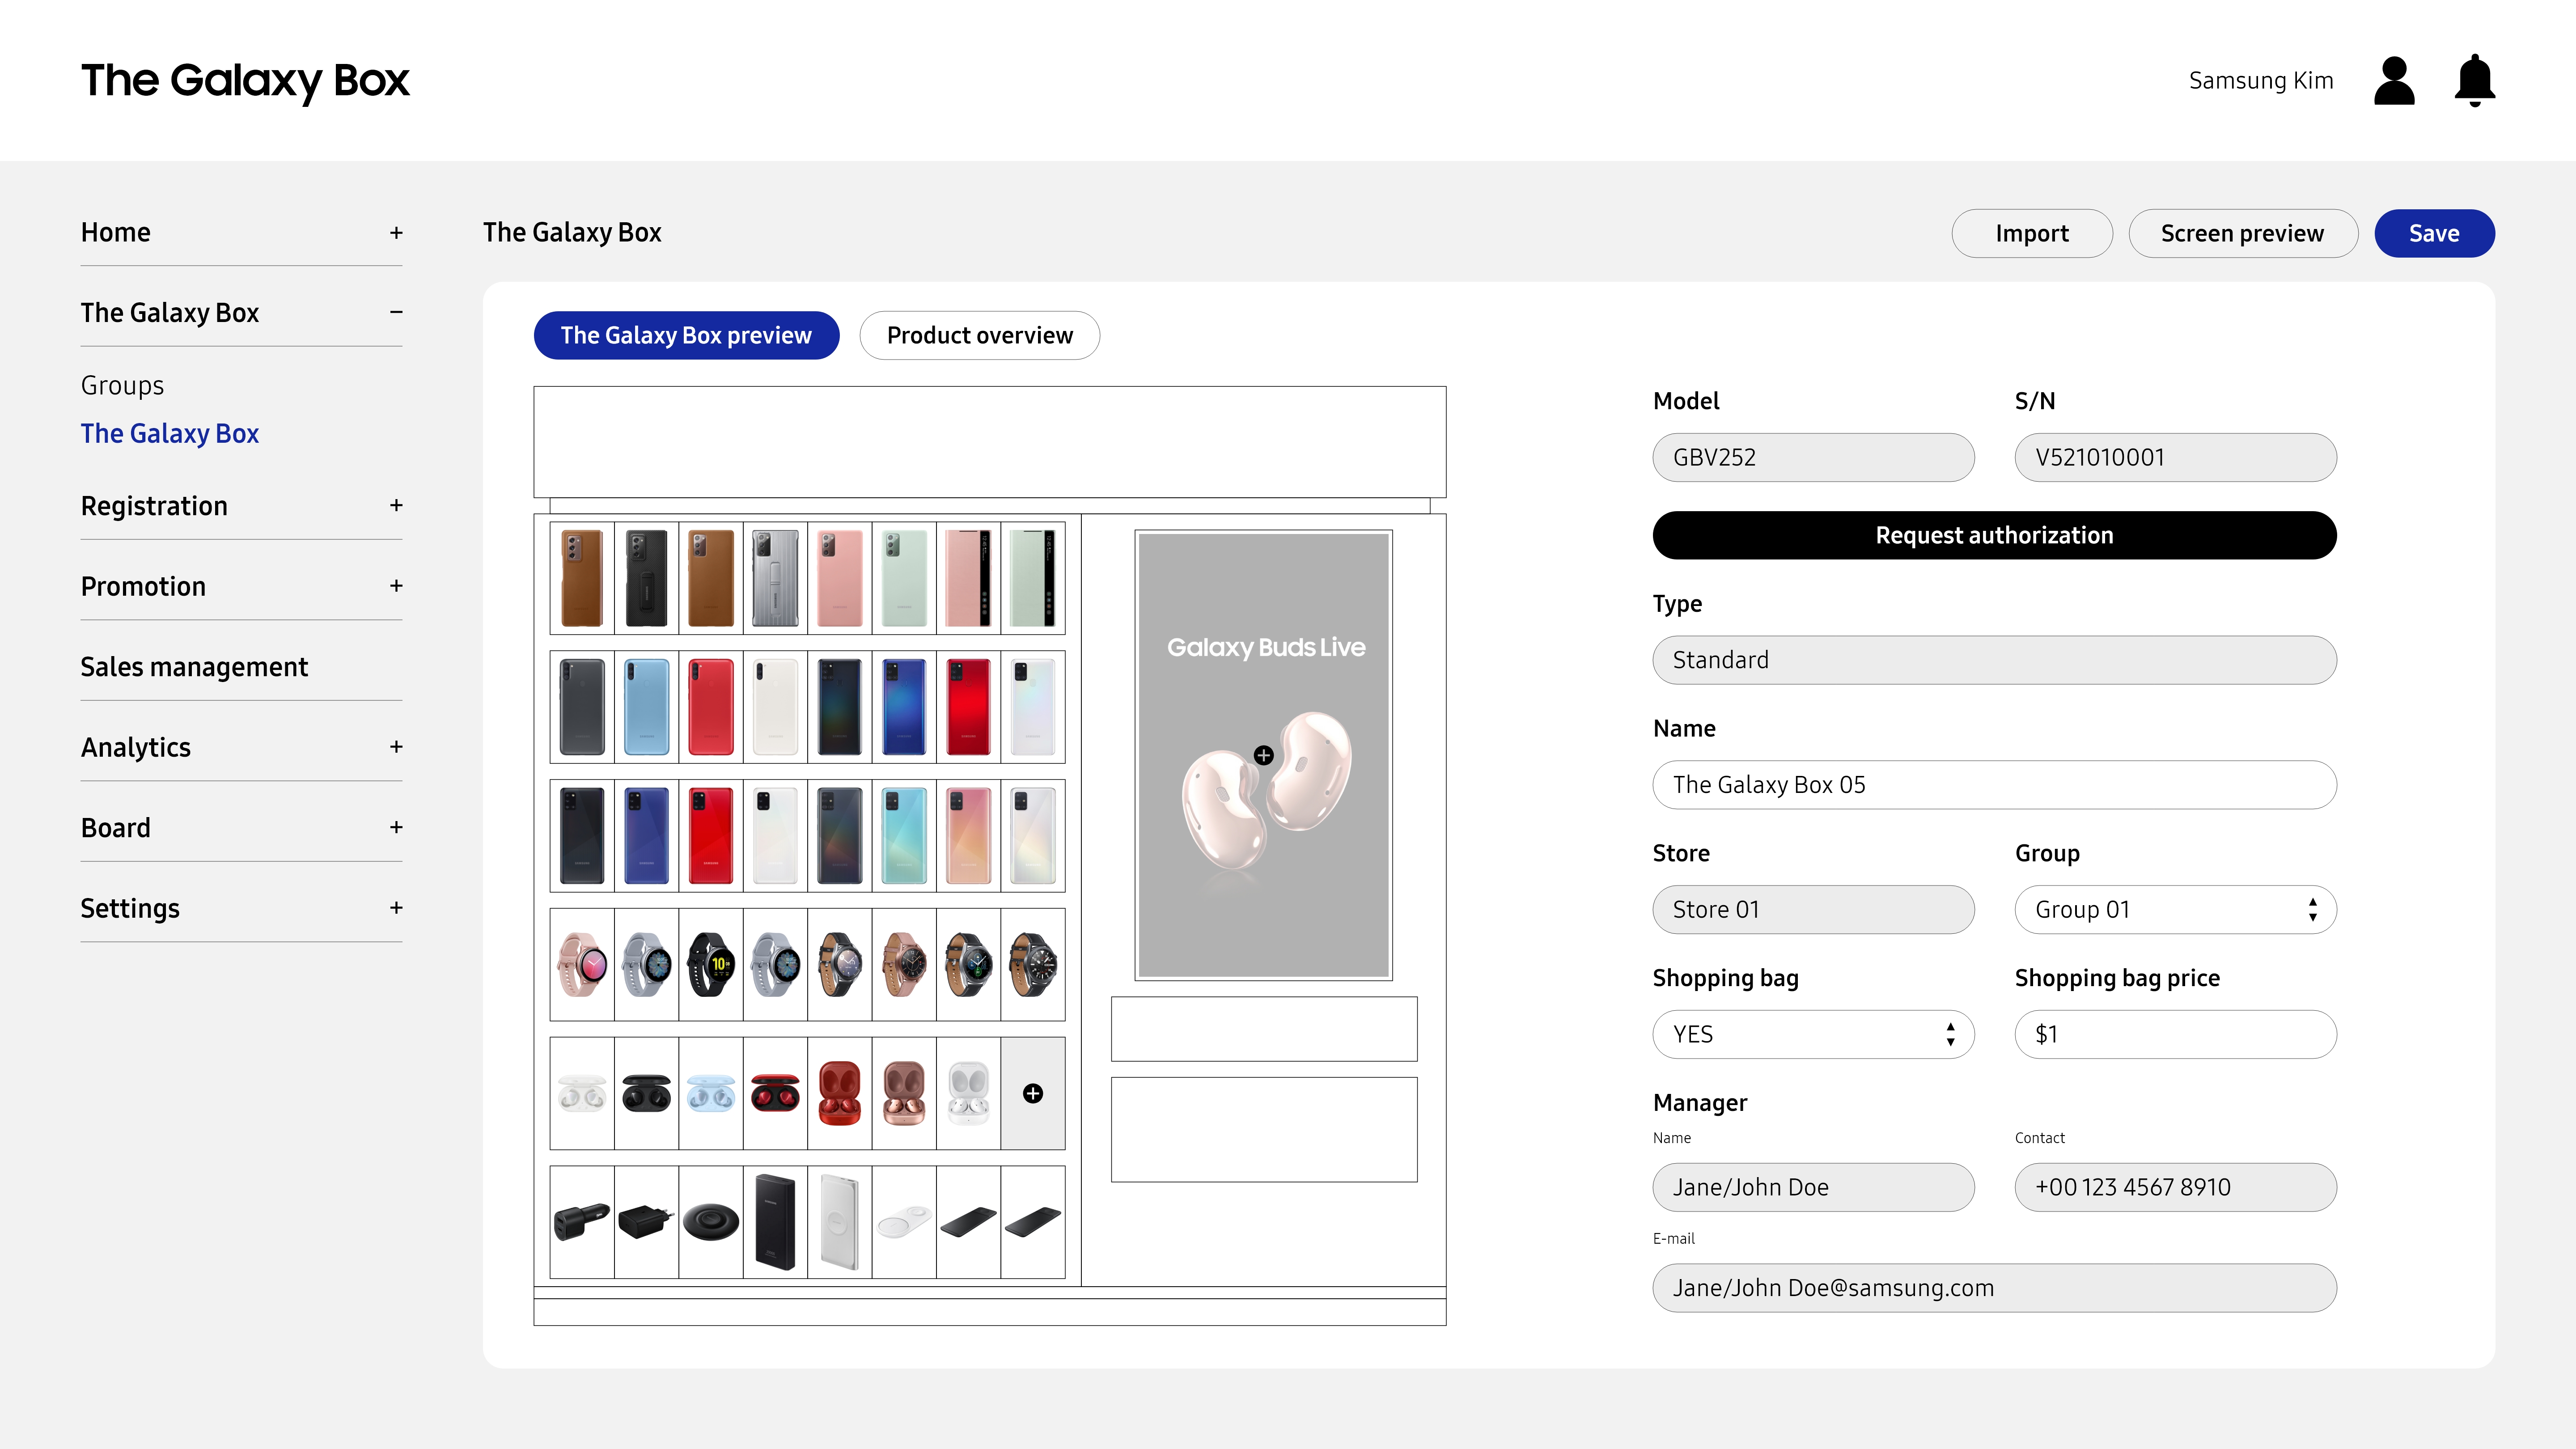Open the Shopping bag YES dropdown

click(1813, 1034)
